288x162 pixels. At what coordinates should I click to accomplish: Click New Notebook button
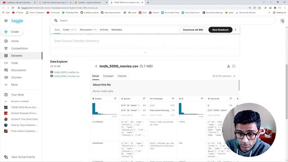[220, 30]
